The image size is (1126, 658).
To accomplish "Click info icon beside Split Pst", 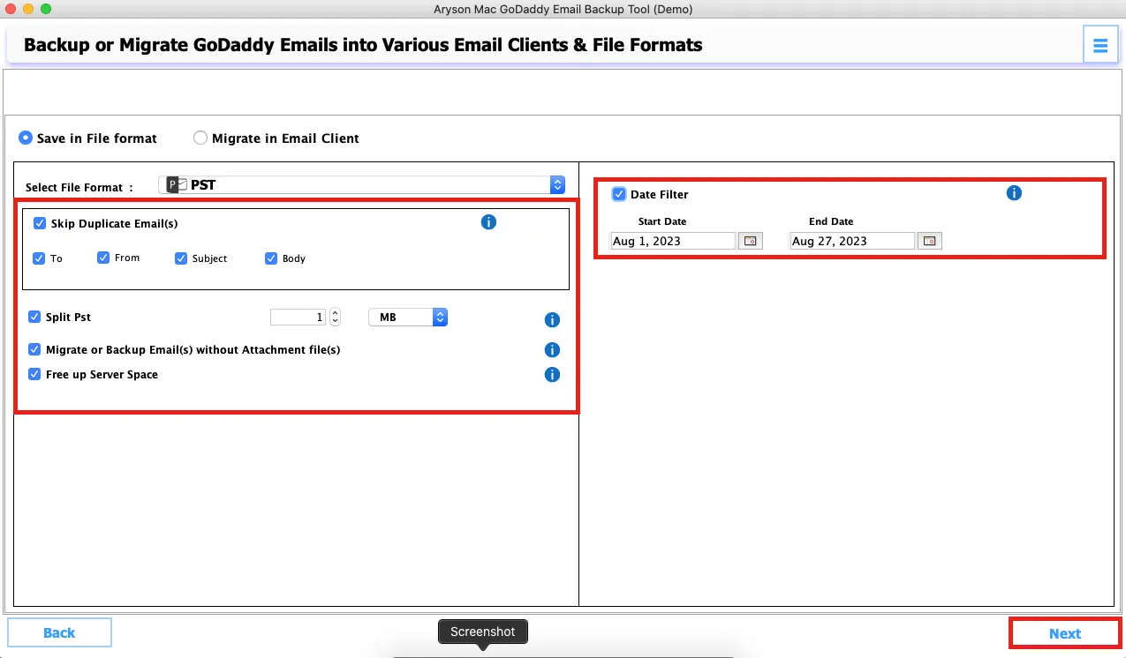I will [x=552, y=320].
